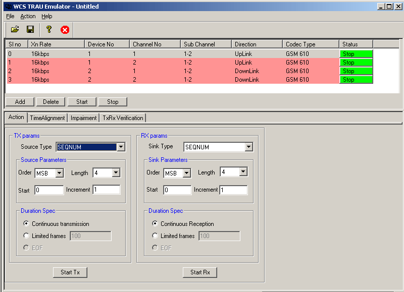Open the Source Type dropdown
Viewport: 404px width, 292px height.
point(121,147)
